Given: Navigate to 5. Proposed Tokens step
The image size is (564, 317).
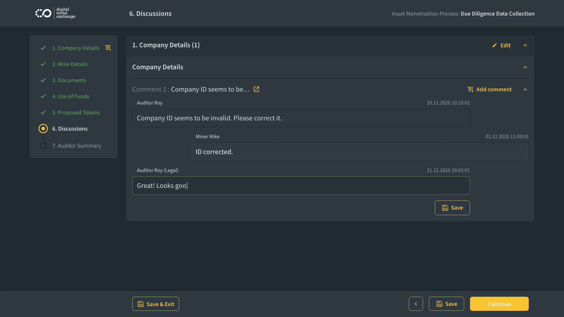Looking at the screenshot, I should click(x=76, y=112).
